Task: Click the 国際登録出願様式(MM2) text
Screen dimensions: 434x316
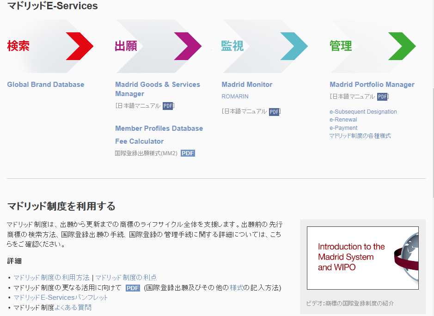Action: click(x=146, y=153)
